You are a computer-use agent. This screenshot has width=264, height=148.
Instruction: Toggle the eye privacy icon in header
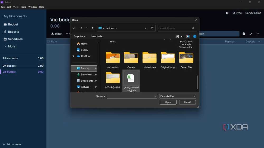227,13
